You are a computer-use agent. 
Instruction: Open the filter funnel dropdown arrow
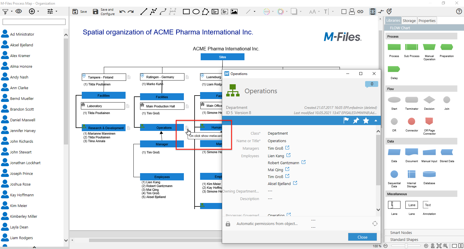pos(12,12)
